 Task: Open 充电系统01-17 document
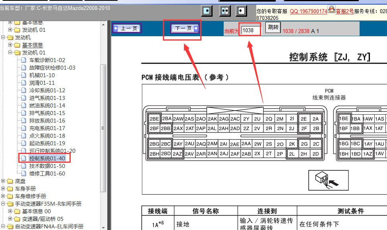point(47,129)
